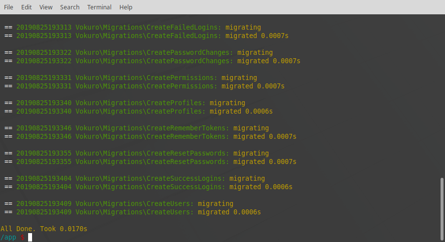Click the CreateUsers "migrated 0.0006s" text
This screenshot has width=445, height=242.
click(x=229, y=212)
